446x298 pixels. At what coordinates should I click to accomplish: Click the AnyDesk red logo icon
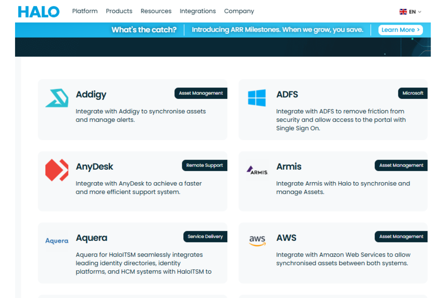pyautogui.click(x=57, y=170)
